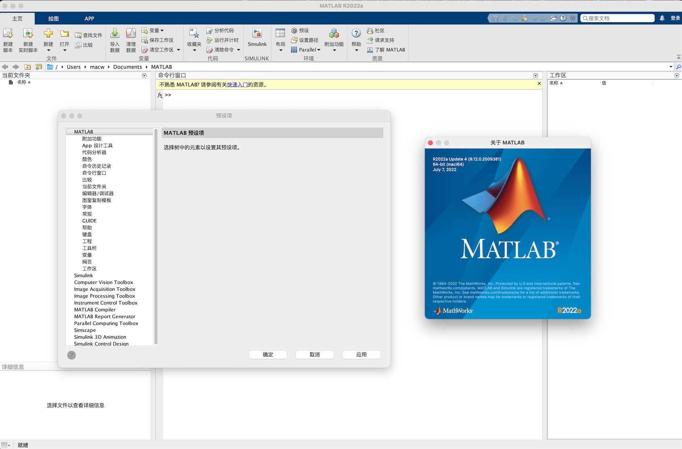Screen dimensions: 682x449
Task: Open file with the 打开 folder icon
Action: pyautogui.click(x=64, y=33)
